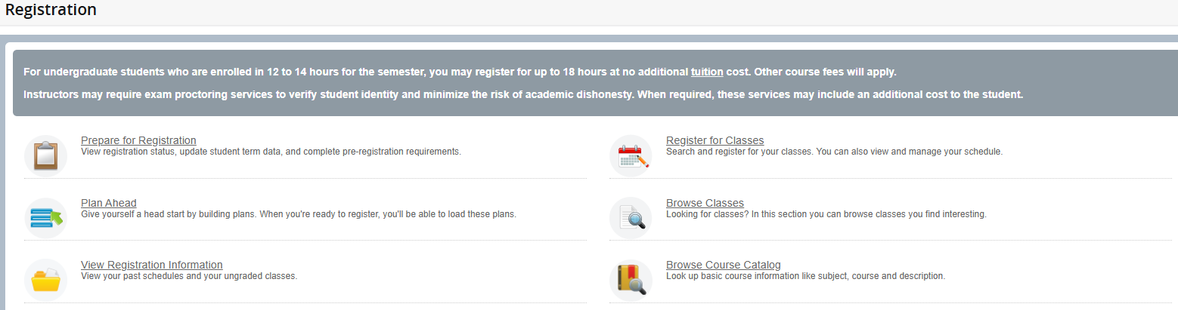This screenshot has width=1178, height=310.
Task: Click the Browse Classes magnifier document icon
Action: coord(631,218)
